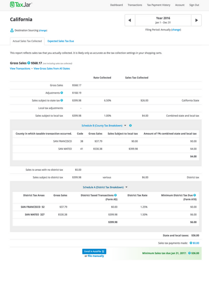Click Schedule A (District Tax Breakdown) title
Viewport: 209px width, 293px height.
103,187
